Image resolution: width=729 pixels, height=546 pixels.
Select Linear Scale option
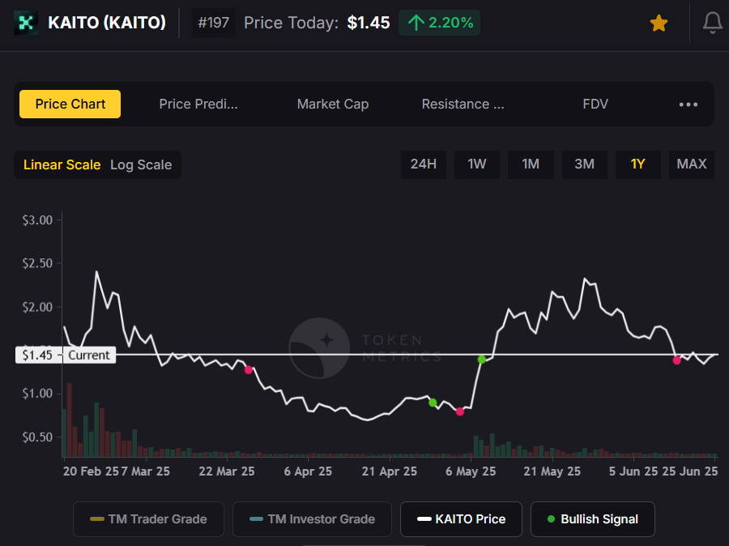(62, 164)
